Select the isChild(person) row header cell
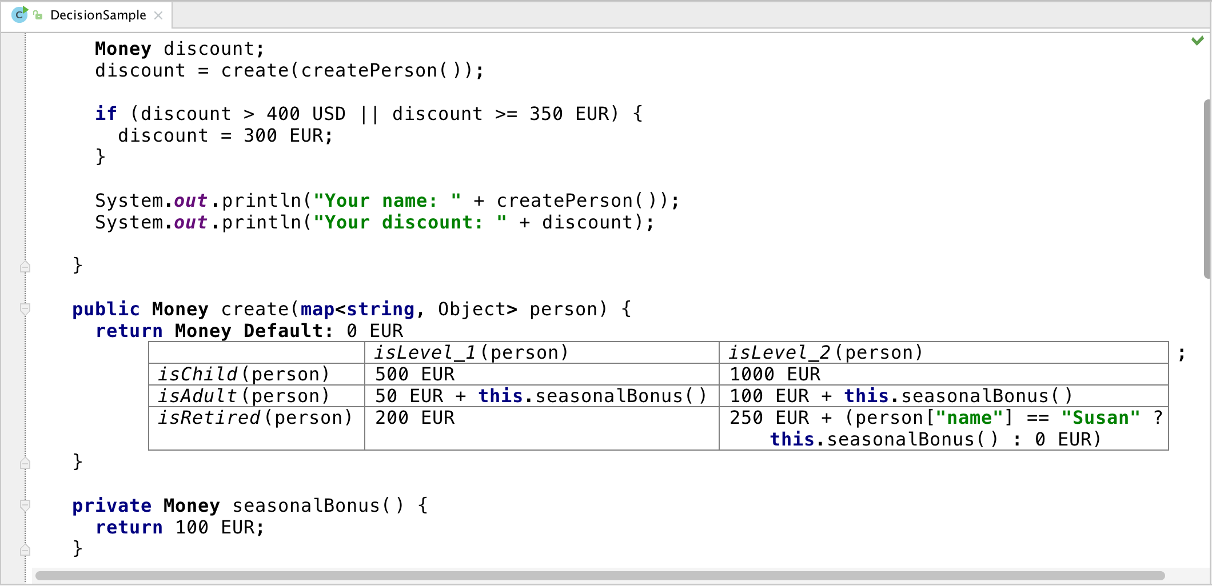This screenshot has width=1212, height=586. (244, 374)
